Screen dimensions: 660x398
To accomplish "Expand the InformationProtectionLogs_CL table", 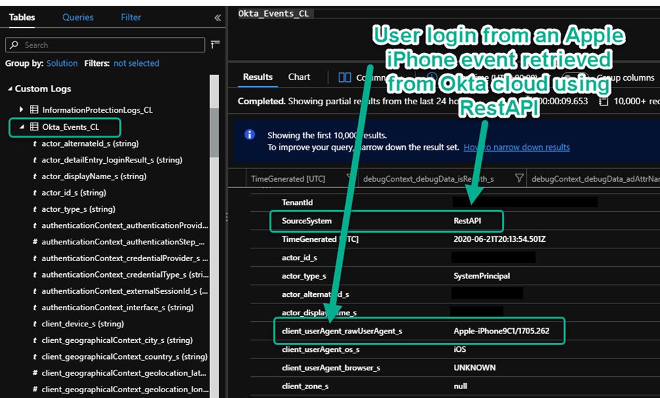I will pyautogui.click(x=21, y=110).
